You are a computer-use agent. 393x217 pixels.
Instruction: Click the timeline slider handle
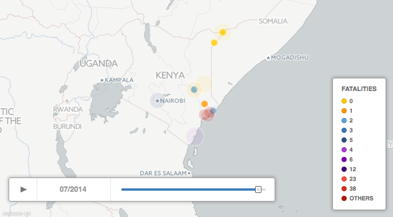(258, 190)
